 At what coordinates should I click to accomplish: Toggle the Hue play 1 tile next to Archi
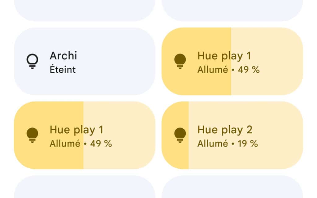click(x=232, y=62)
